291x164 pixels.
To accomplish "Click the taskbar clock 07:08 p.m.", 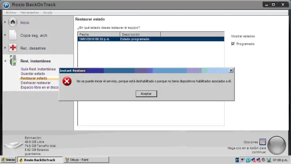I will (x=280, y=160).
